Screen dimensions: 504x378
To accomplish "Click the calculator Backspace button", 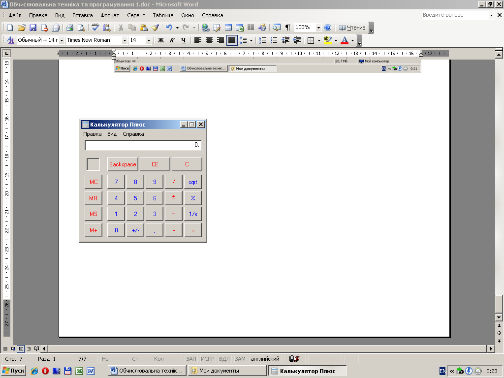I will [x=123, y=164].
